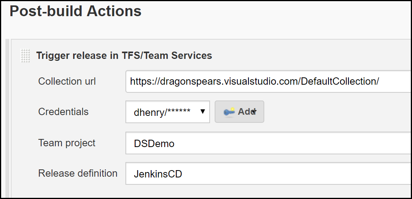Screen dimensions: 412x199
Task: Click the Release definition field JenkinsCD
Action: coord(268,174)
